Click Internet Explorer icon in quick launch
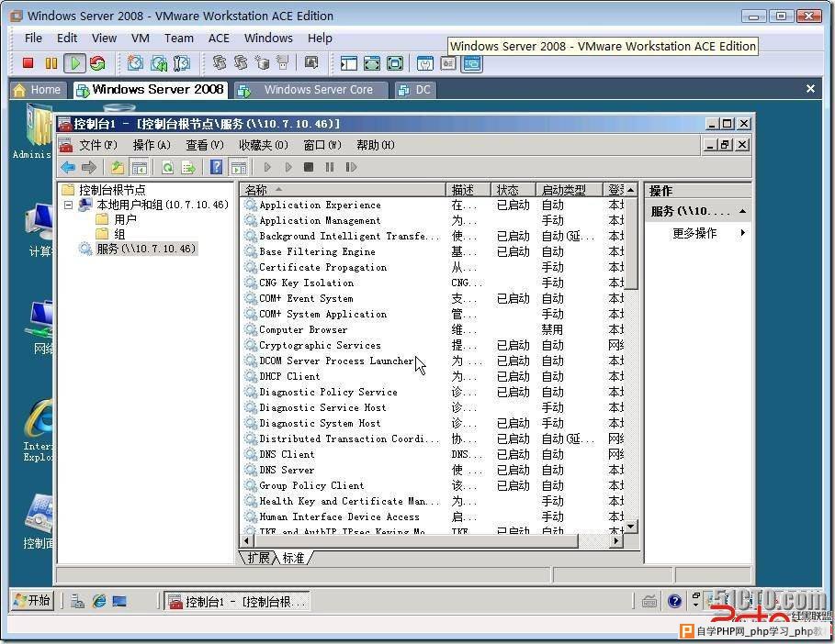Screen dimensions: 835x644 coord(99,601)
